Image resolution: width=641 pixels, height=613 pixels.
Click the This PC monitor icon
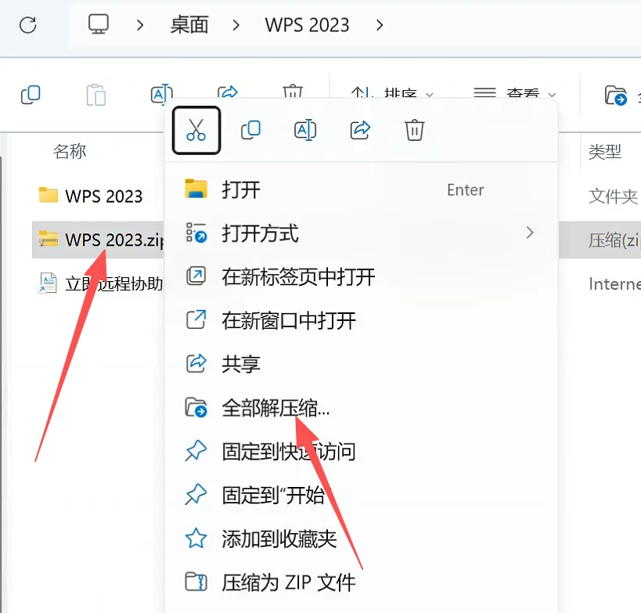99,24
